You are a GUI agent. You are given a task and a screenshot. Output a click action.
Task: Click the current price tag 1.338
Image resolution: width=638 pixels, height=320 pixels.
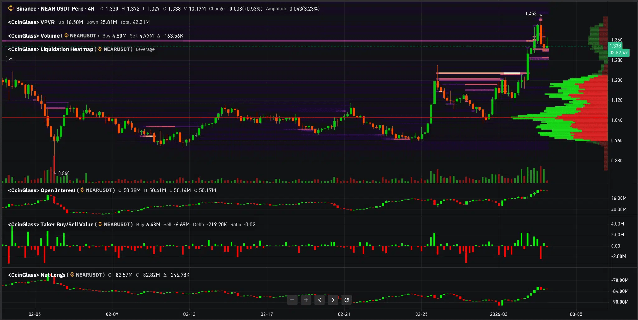(615, 46)
